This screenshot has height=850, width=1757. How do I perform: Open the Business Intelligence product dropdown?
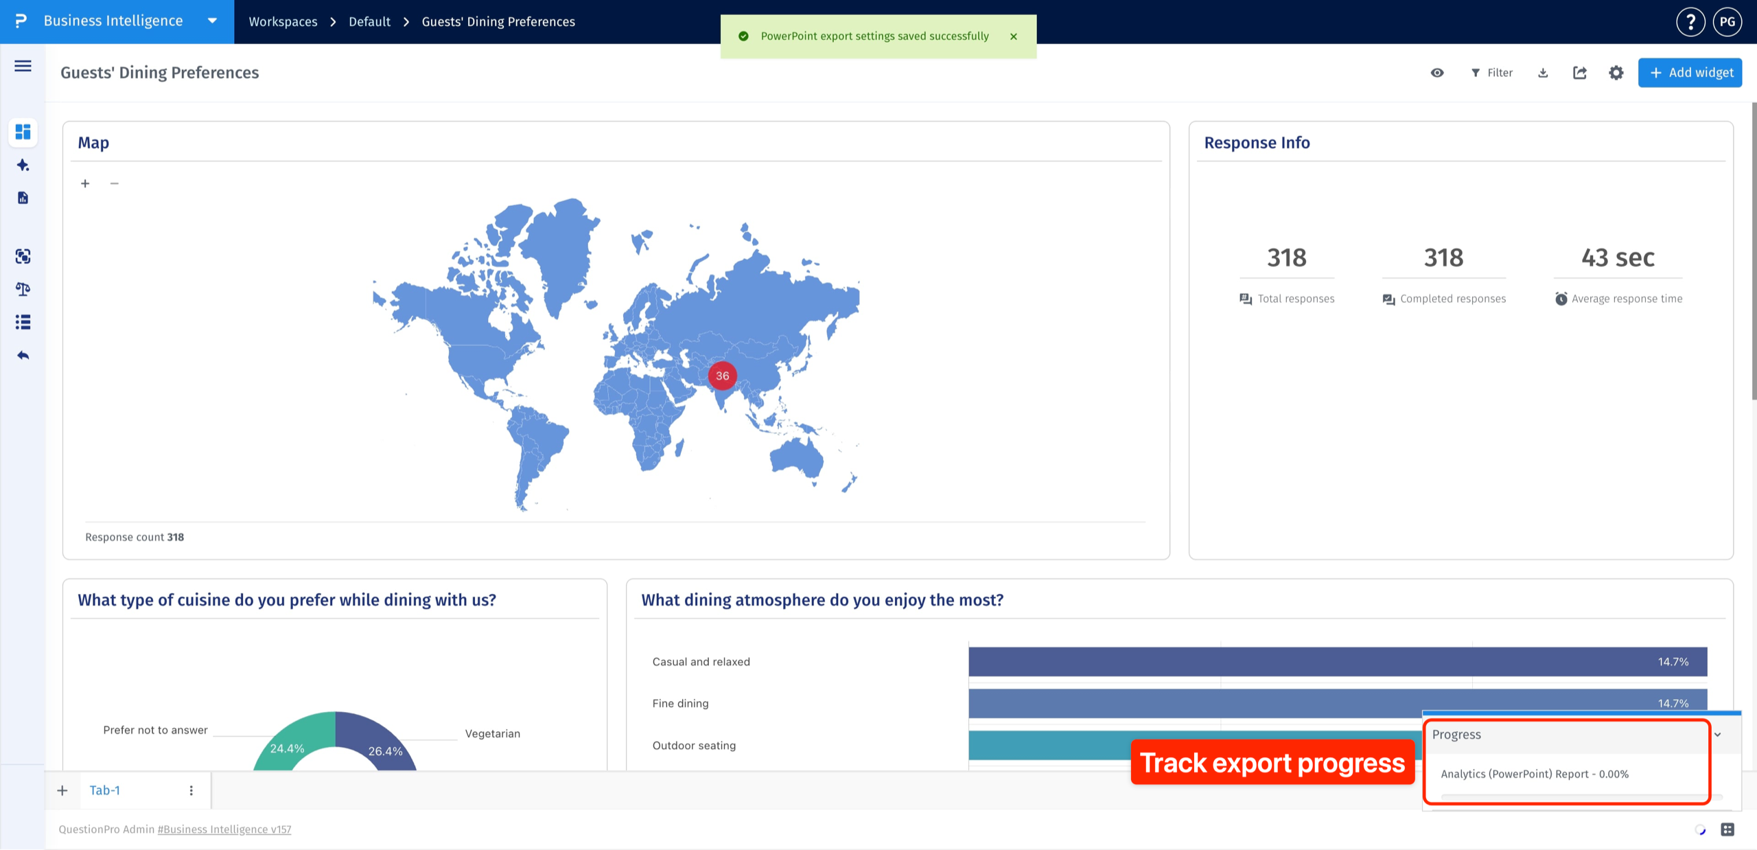tap(212, 21)
